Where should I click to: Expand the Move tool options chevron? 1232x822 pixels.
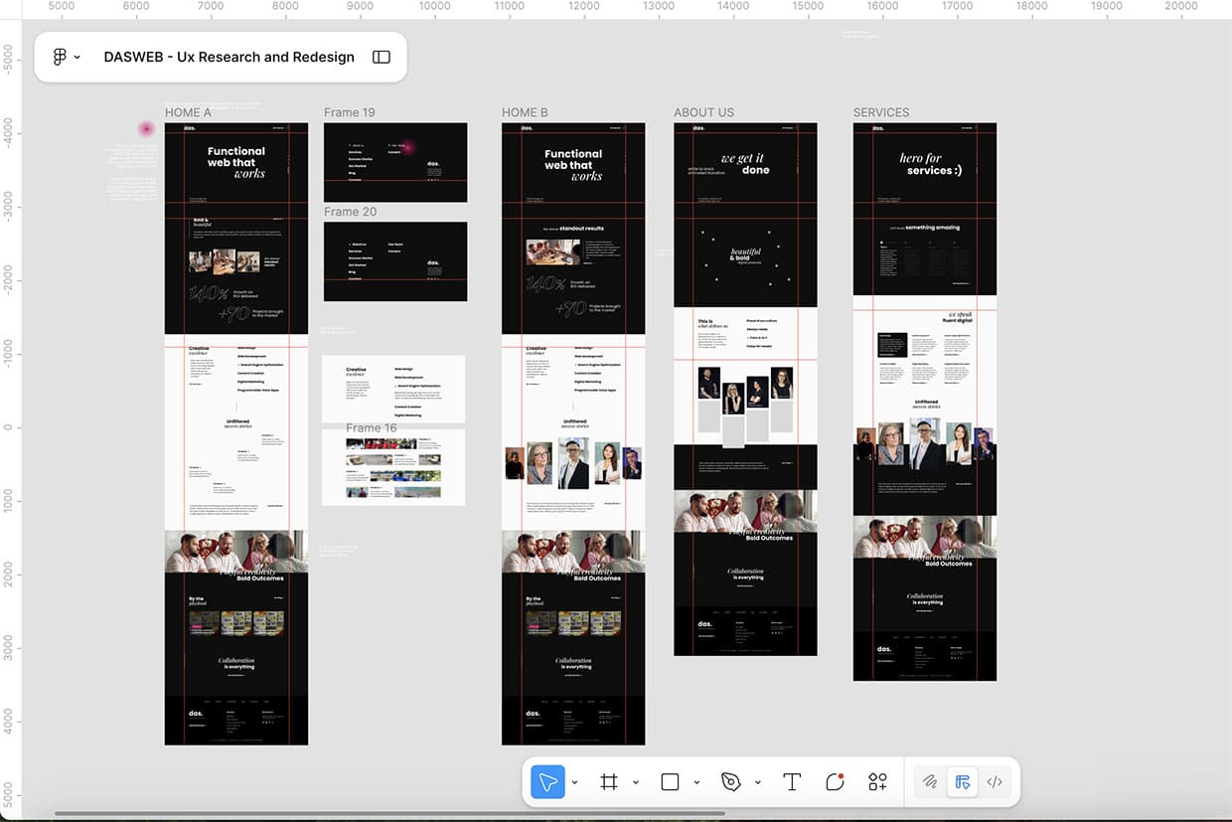pos(574,783)
